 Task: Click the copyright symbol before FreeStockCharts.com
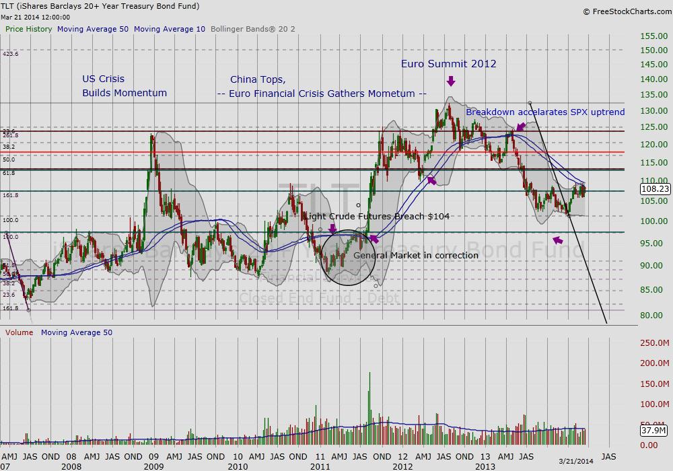point(586,11)
